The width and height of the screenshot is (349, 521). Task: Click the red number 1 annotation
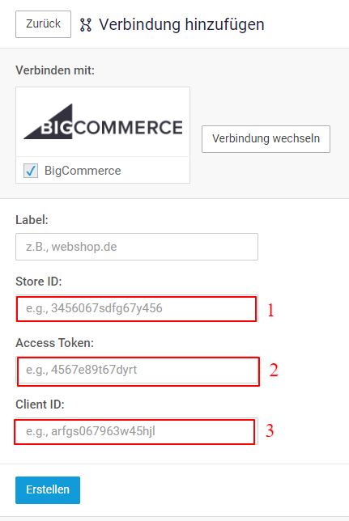coord(270,311)
